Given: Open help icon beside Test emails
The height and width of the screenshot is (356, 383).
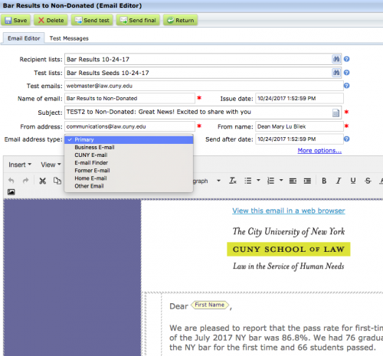Looking at the screenshot, I should pos(346,86).
